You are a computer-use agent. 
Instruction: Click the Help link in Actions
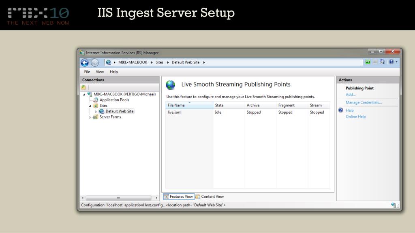[x=350, y=110]
